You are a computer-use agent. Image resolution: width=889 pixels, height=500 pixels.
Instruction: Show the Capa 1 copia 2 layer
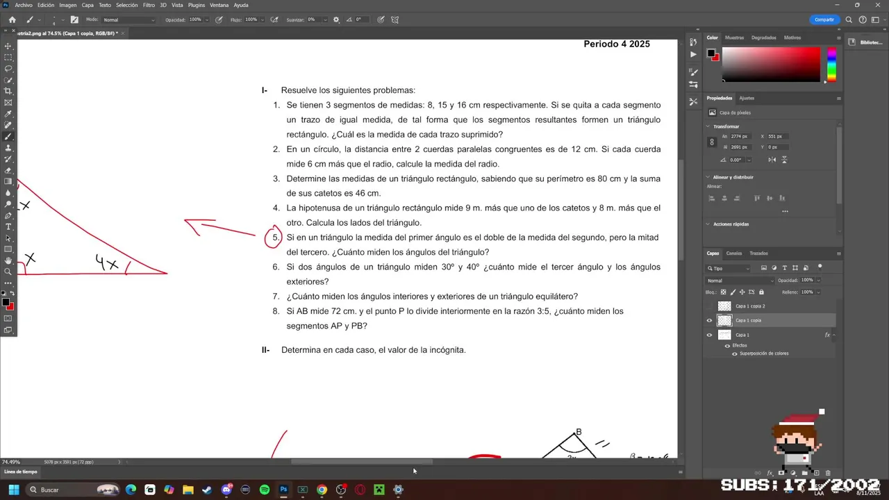709,306
